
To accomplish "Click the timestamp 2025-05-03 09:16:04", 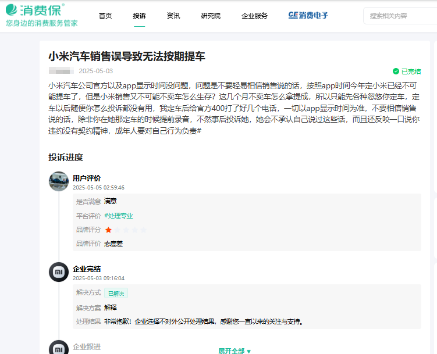I will coord(99,278).
